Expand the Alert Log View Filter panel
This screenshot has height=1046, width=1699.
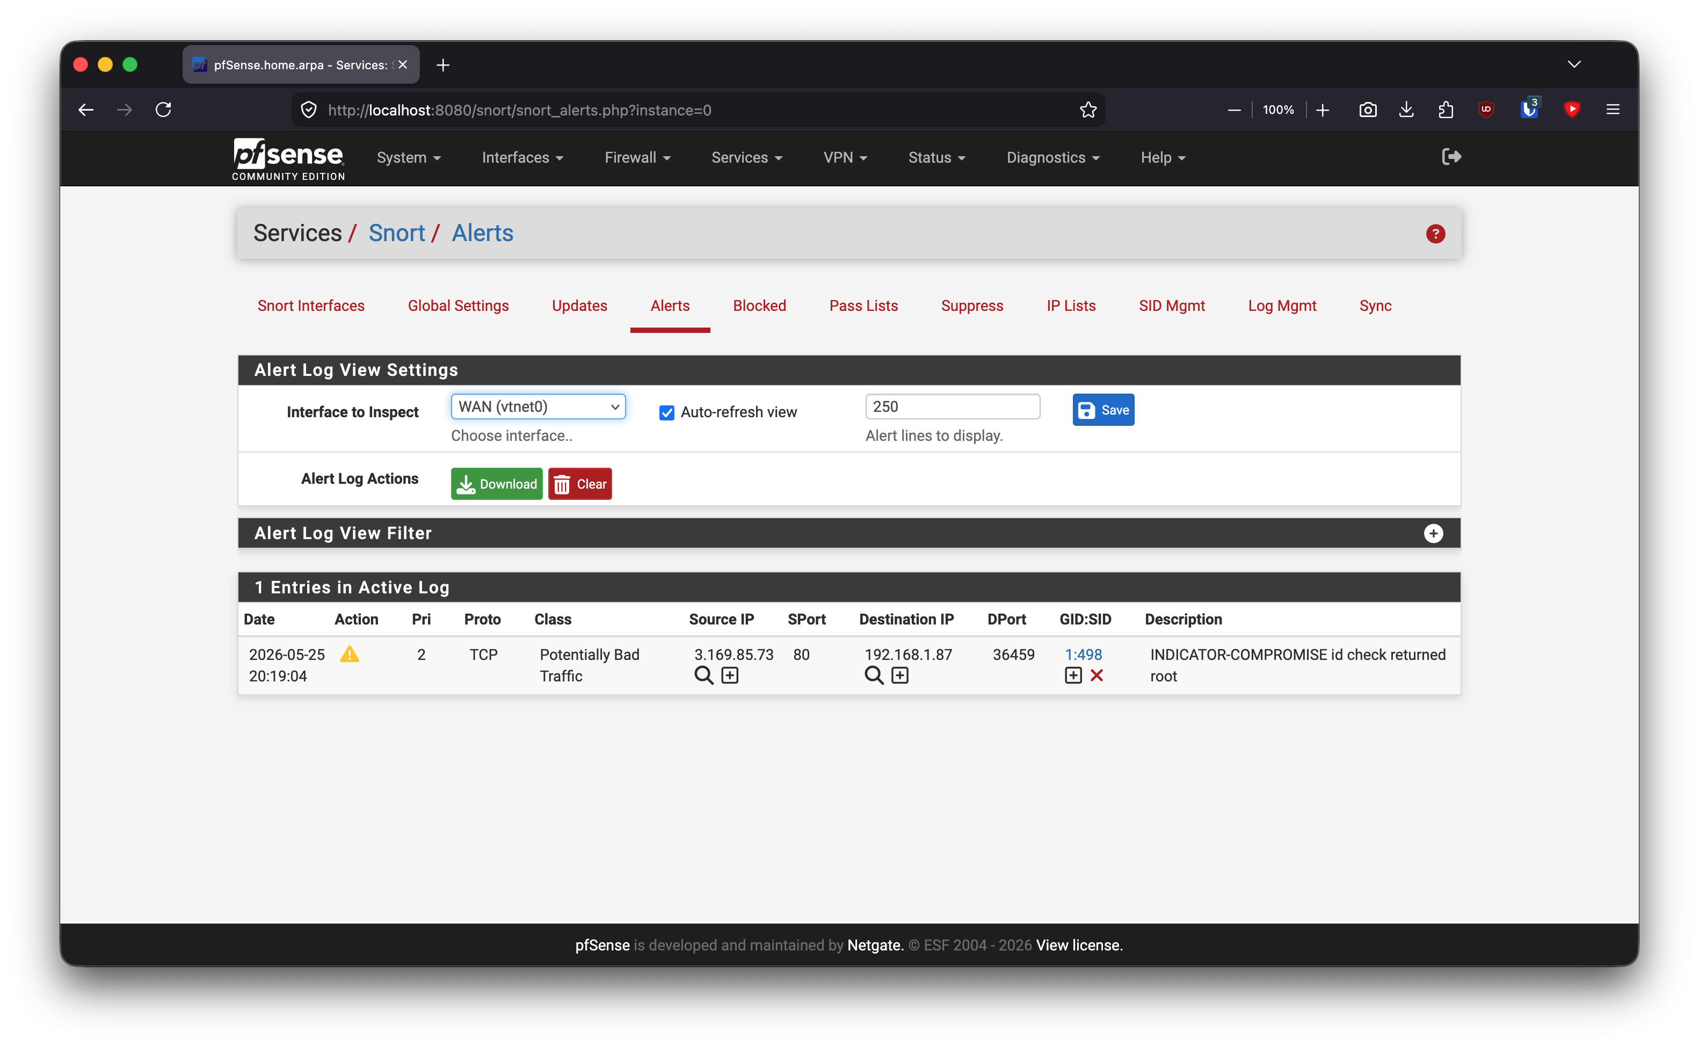click(1433, 533)
